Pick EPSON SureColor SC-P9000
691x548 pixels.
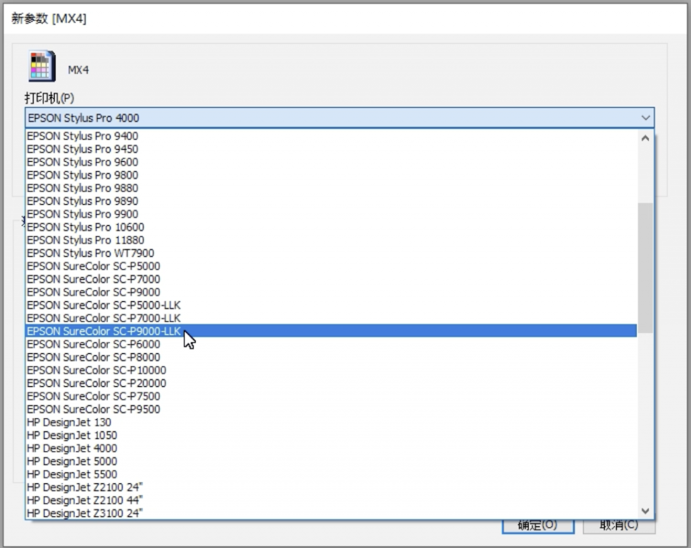click(331, 293)
